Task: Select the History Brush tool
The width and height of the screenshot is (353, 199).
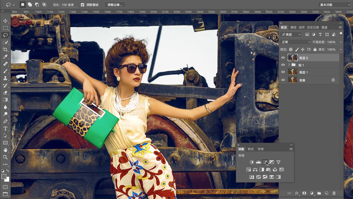Action: 5,85
